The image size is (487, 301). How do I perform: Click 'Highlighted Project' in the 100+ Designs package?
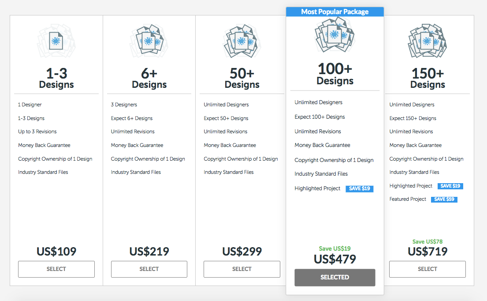(x=317, y=188)
